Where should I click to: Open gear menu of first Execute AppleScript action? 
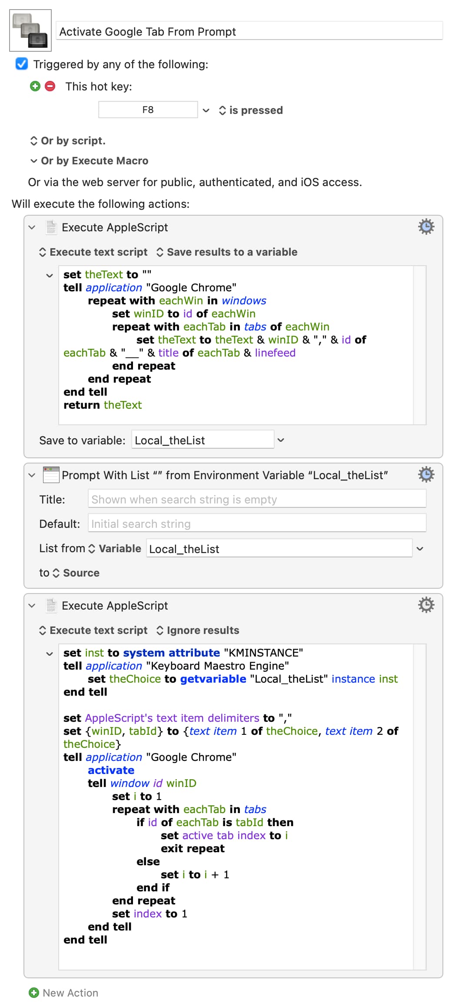pyautogui.click(x=425, y=227)
